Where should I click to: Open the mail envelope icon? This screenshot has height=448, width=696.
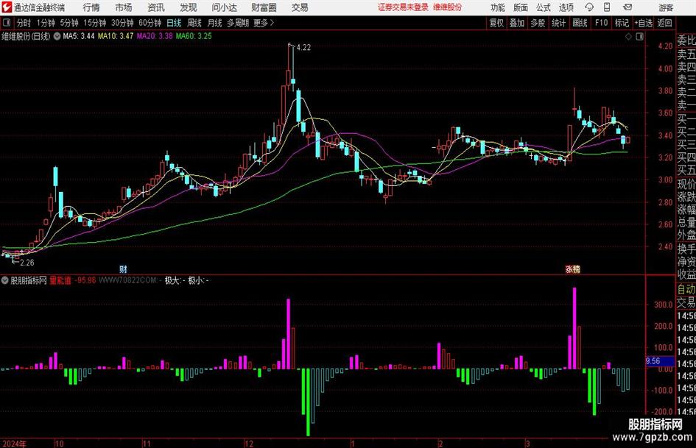(x=628, y=7)
